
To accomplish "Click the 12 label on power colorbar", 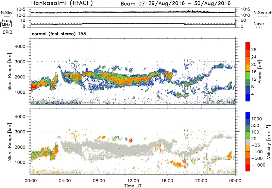I will [x=254, y=79].
